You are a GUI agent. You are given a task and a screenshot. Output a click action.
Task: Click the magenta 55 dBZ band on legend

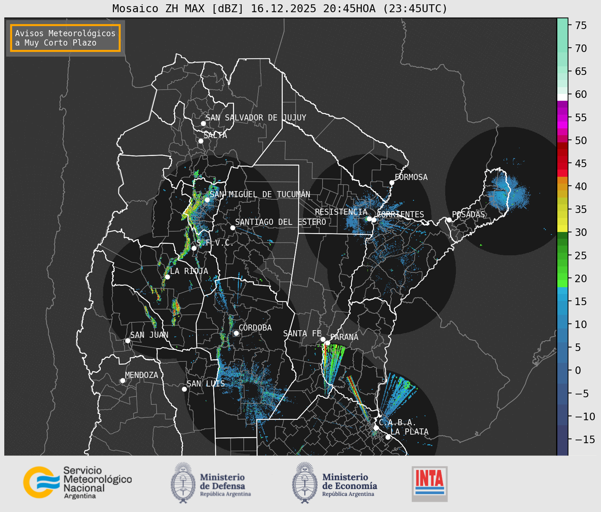(x=563, y=118)
